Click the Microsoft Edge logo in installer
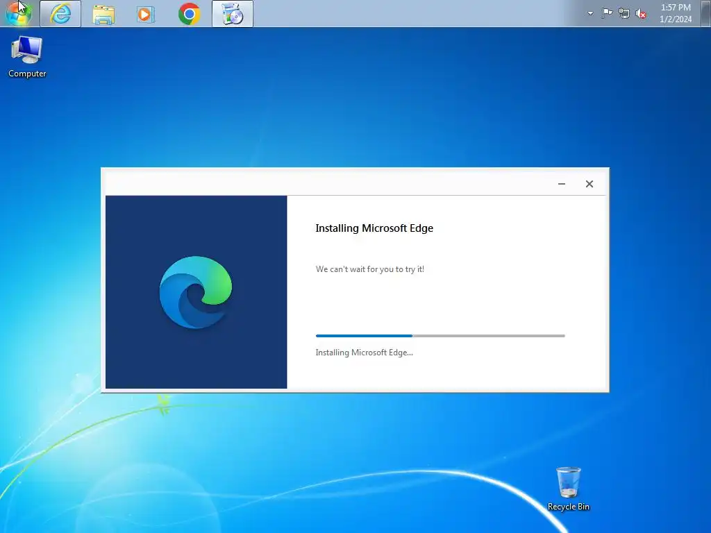This screenshot has width=711, height=533. (x=196, y=292)
